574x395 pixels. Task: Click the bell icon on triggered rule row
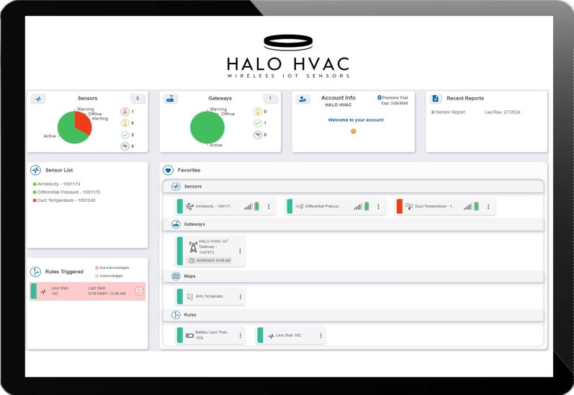(139, 291)
